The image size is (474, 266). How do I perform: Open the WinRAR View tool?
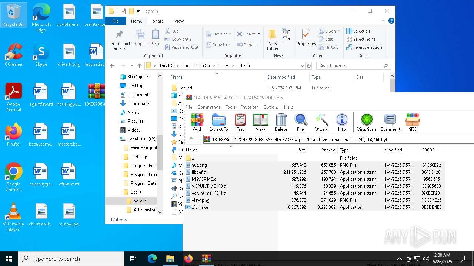(260, 123)
